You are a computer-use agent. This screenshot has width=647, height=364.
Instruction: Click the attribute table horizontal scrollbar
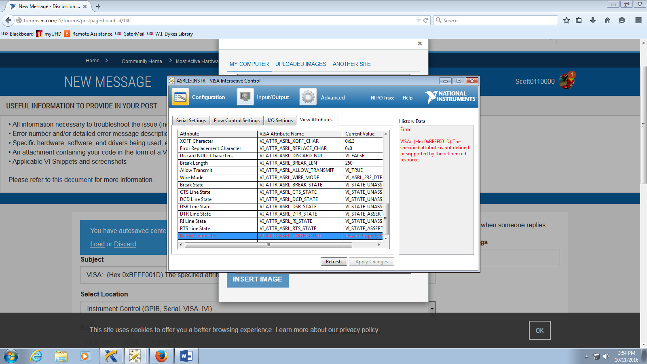click(268, 245)
